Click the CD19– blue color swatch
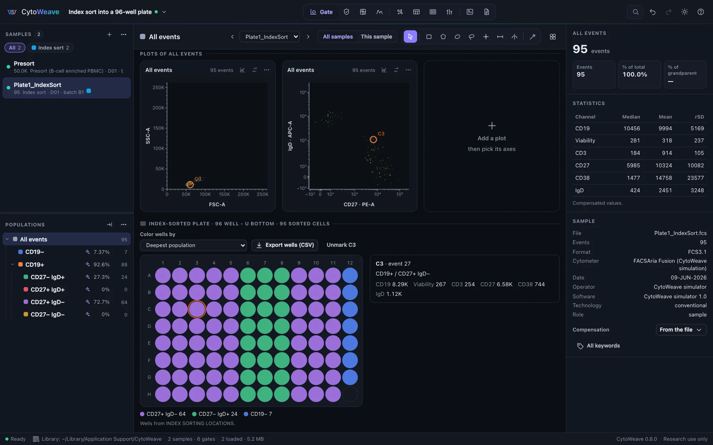The width and height of the screenshot is (713, 445). 20,252
